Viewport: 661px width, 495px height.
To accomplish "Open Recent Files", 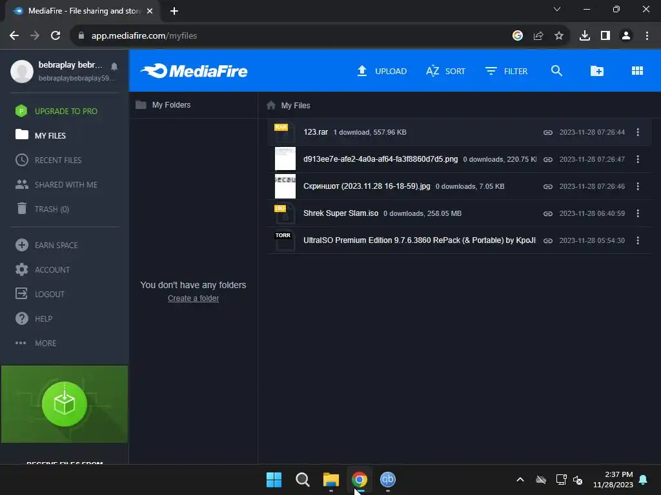I will (x=48, y=160).
